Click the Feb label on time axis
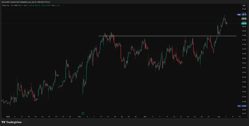Screen dimensions: 249x126 pyautogui.click(x=79, y=117)
